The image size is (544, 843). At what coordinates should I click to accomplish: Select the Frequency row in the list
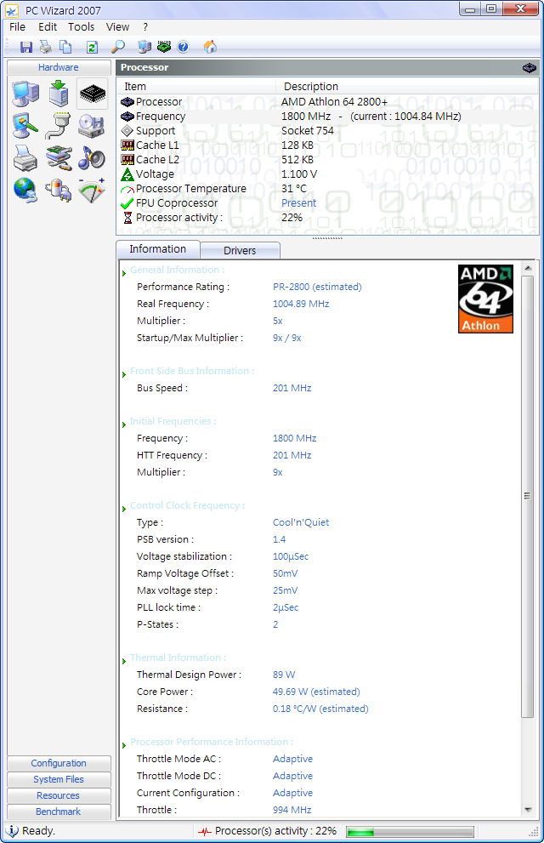click(327, 117)
